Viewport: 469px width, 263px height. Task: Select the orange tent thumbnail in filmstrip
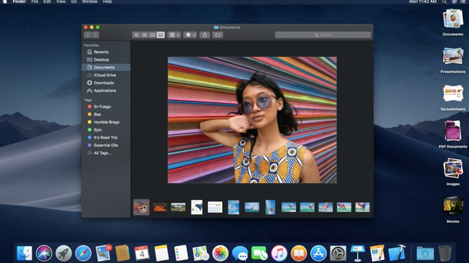click(x=159, y=207)
